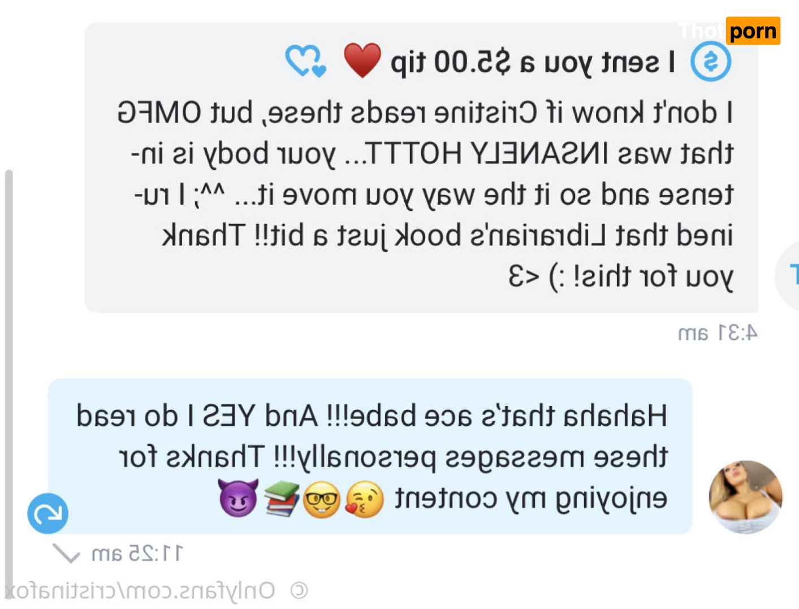Click the kissing face emoji
799x609 pixels.
(365, 499)
